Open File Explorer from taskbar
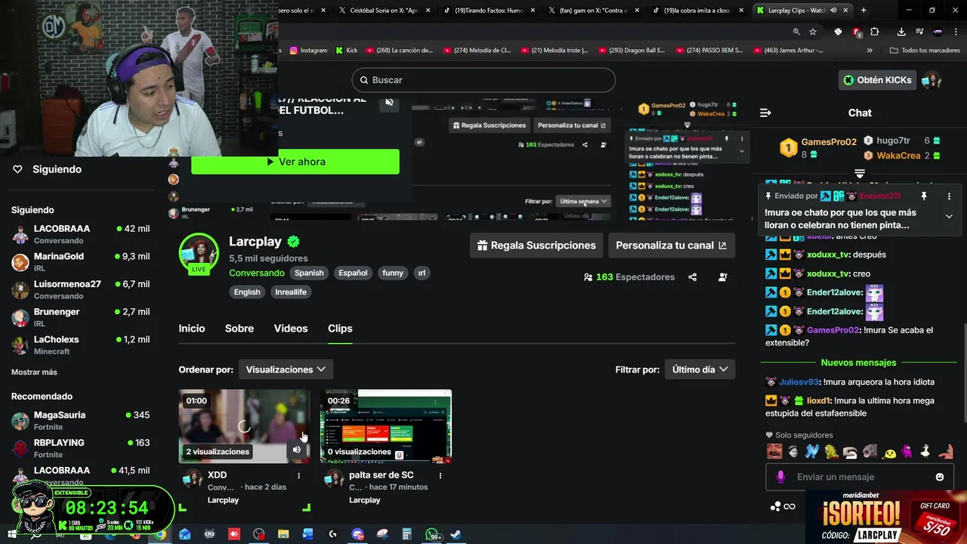This screenshot has height=544, width=967. (x=283, y=534)
